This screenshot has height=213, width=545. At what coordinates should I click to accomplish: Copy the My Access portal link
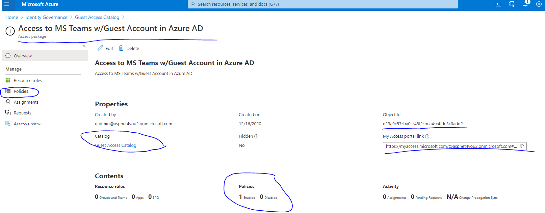coord(523,146)
